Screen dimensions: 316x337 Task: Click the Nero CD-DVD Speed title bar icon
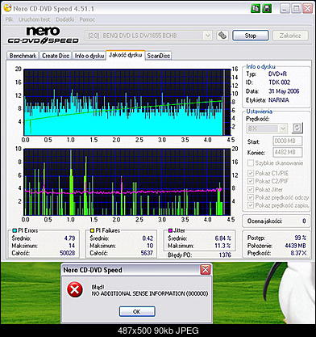pyautogui.click(x=8, y=8)
